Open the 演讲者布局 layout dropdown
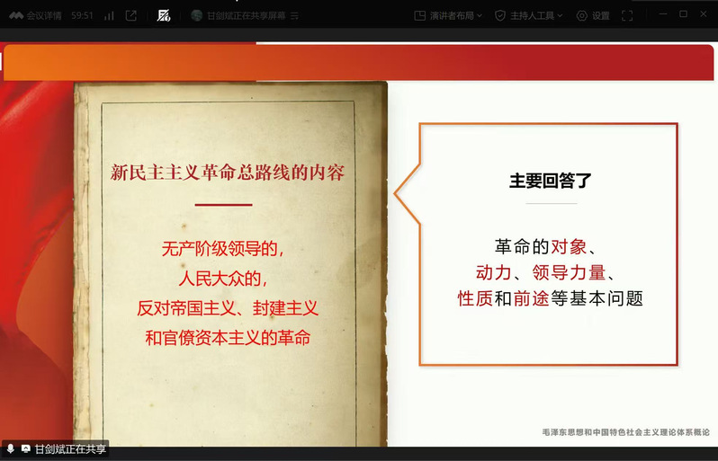Image resolution: width=718 pixels, height=461 pixels. coord(453,15)
